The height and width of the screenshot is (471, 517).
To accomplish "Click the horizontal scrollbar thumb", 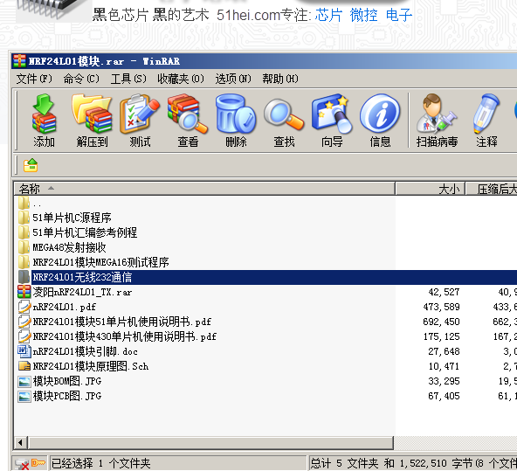I will 211,443.
